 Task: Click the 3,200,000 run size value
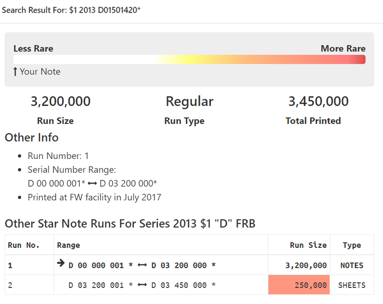coord(60,101)
